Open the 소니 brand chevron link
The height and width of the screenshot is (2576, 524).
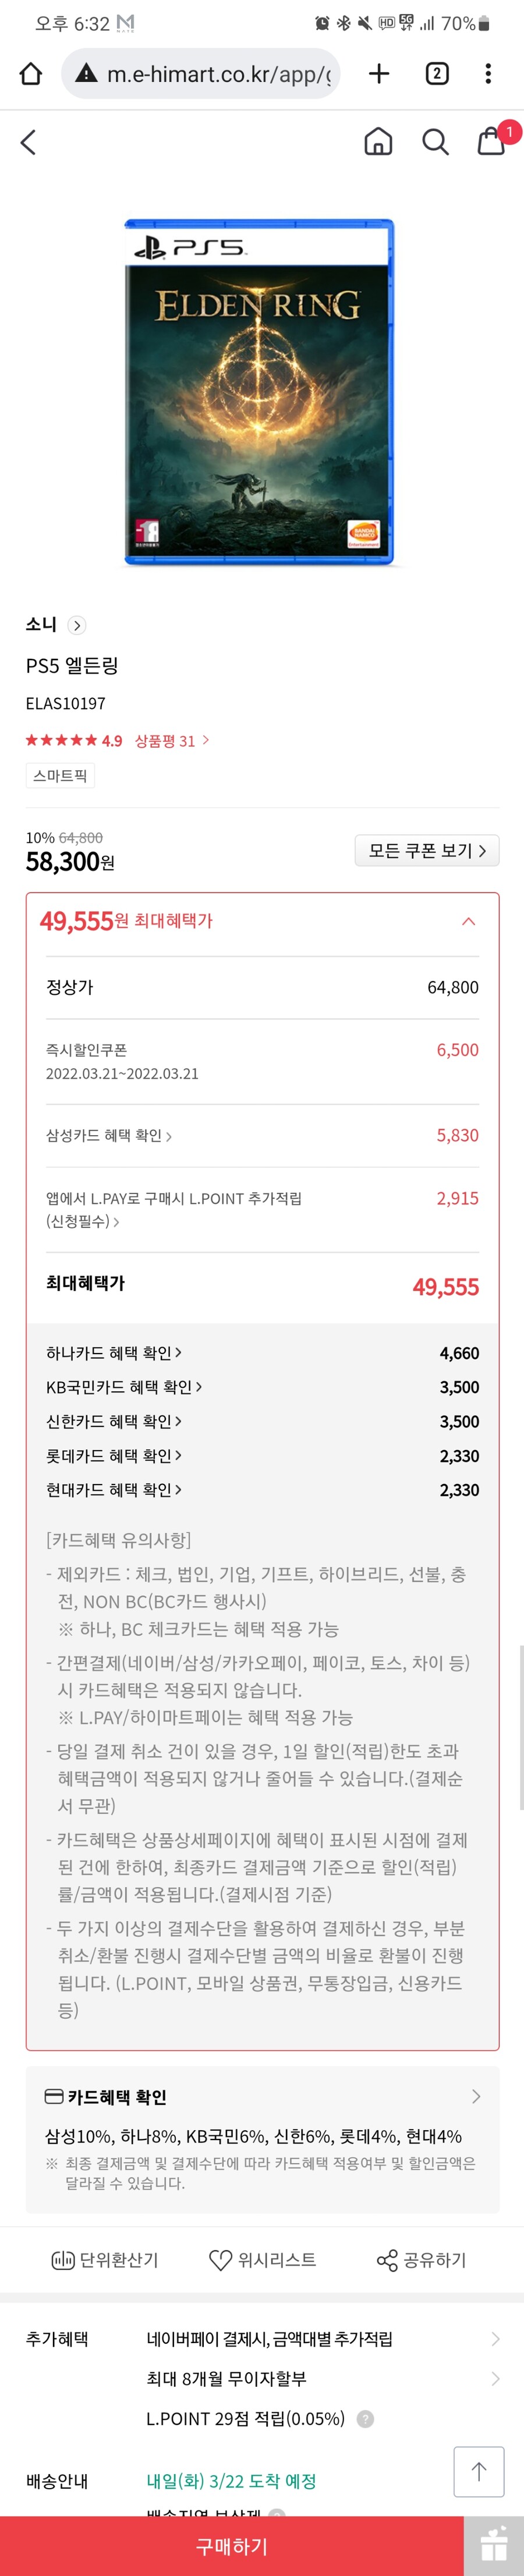coord(77,624)
